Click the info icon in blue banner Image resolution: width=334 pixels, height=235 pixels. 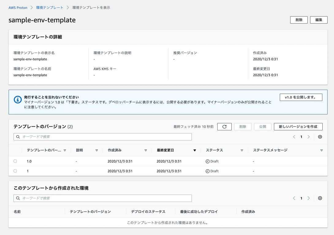coord(18,99)
